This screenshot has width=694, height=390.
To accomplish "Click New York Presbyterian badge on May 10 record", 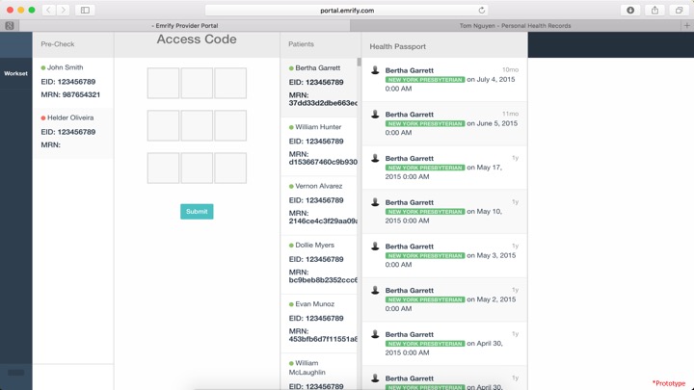I will (425, 212).
